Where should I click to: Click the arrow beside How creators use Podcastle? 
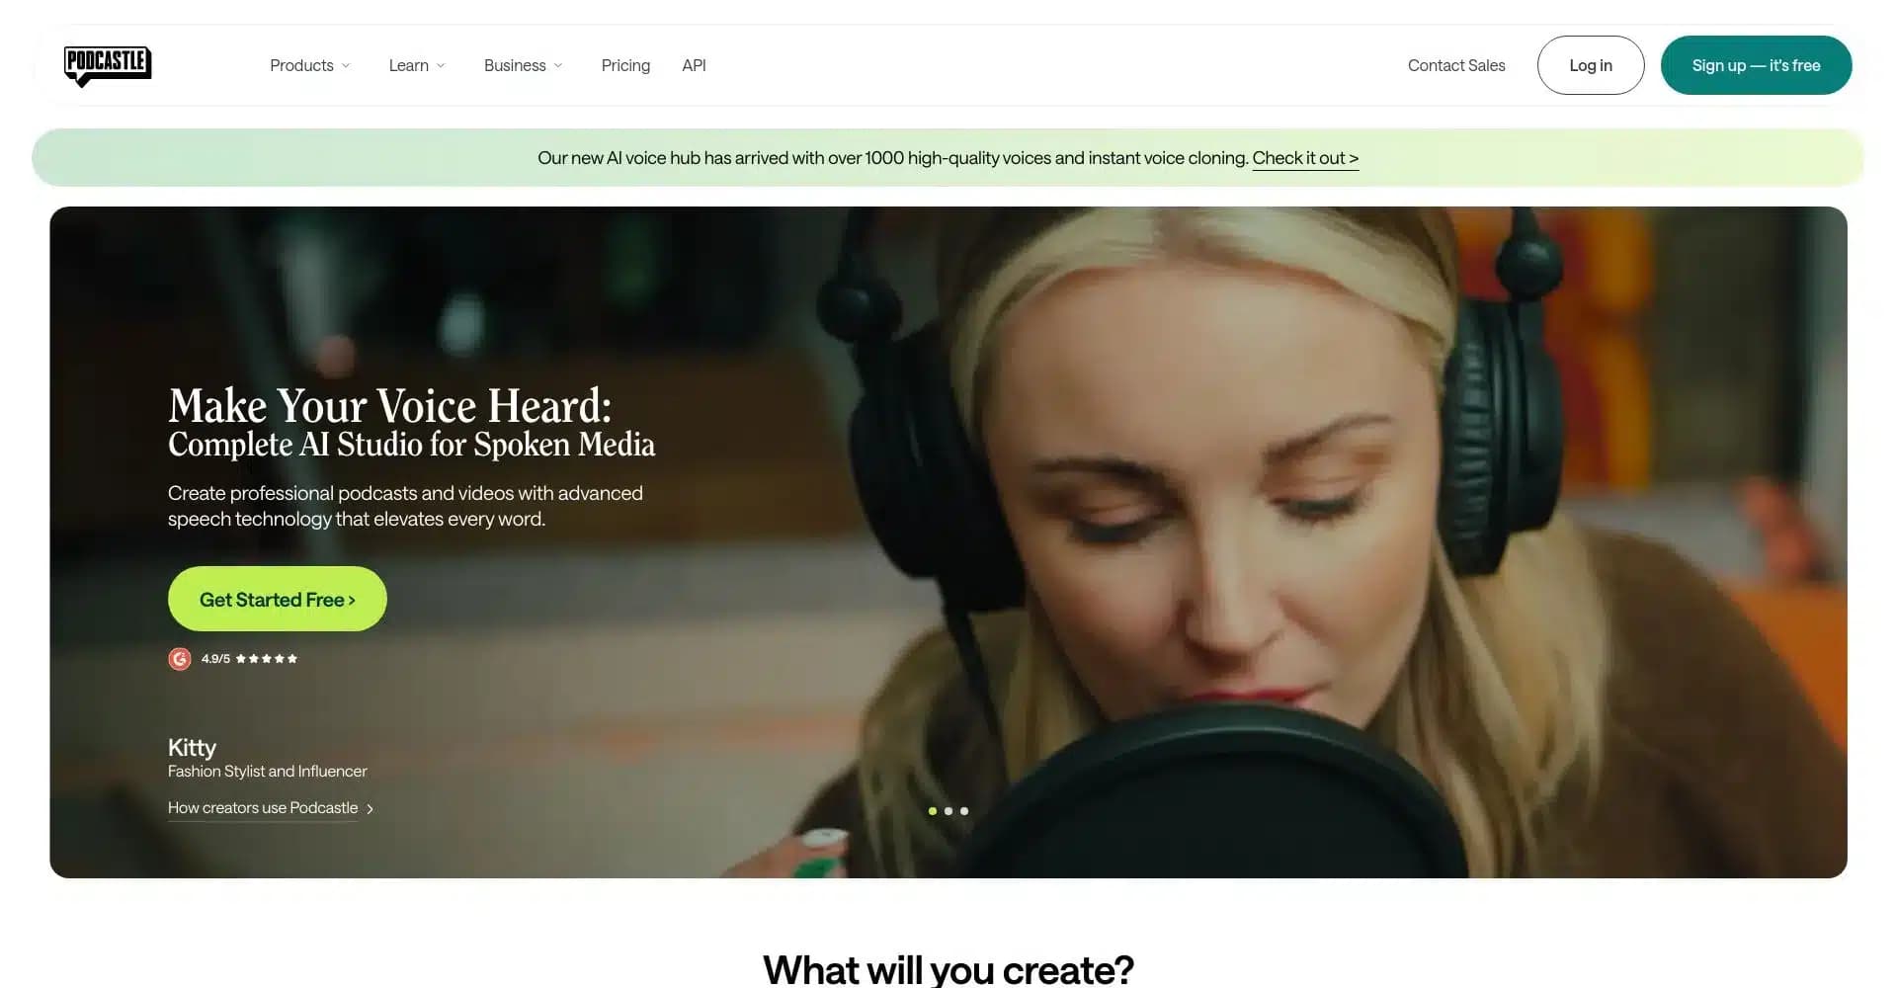tap(371, 809)
